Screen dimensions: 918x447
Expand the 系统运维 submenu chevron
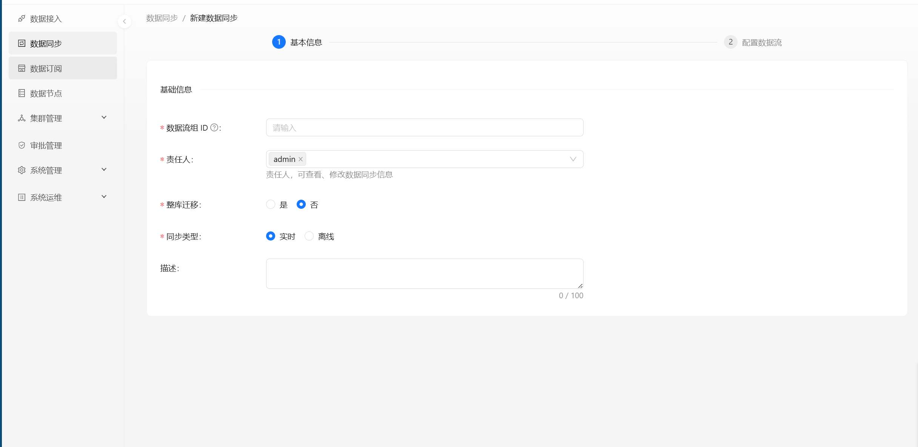coord(104,197)
